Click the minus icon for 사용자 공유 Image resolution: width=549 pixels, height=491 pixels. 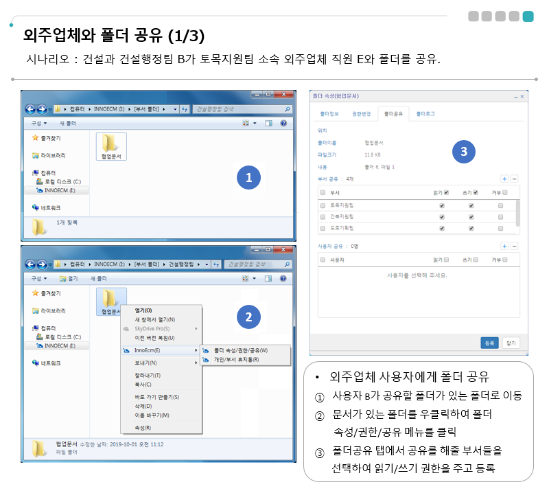point(514,246)
